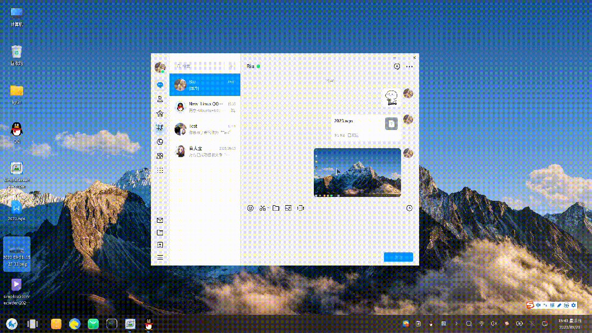
Task: Open the send file folder icon
Action: coord(276,208)
